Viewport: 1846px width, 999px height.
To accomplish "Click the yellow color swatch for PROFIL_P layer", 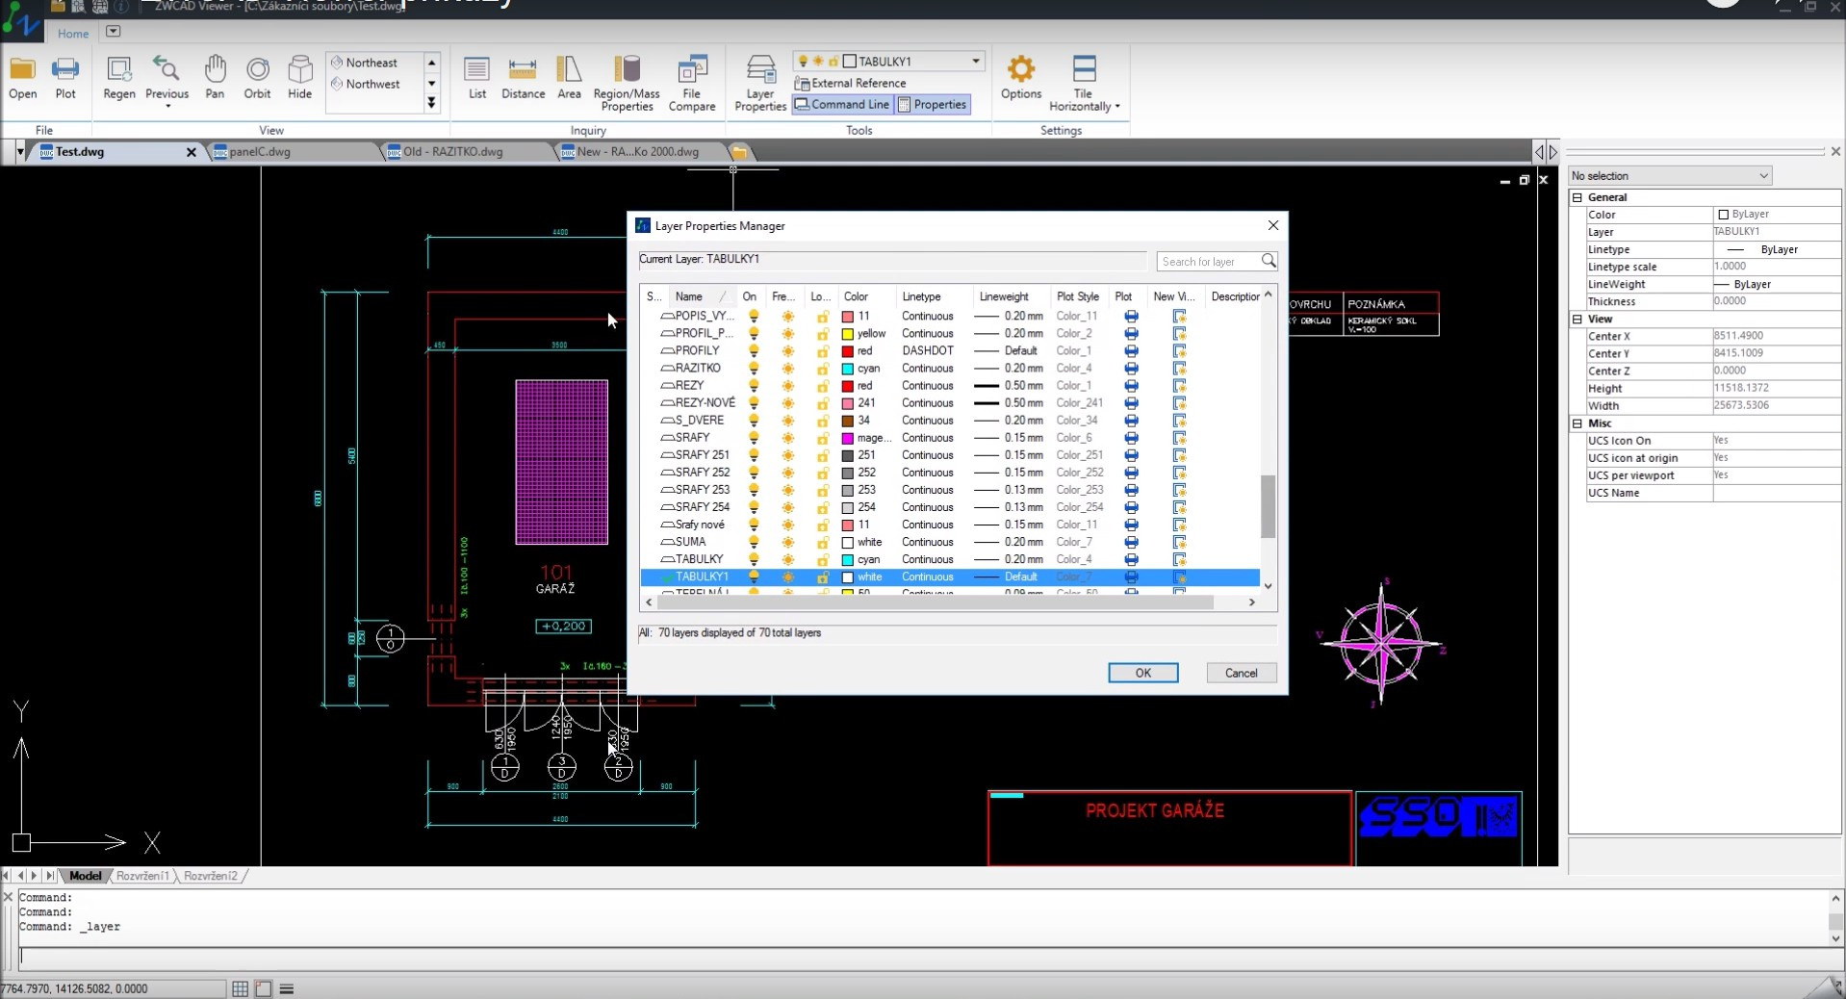I will tap(847, 334).
